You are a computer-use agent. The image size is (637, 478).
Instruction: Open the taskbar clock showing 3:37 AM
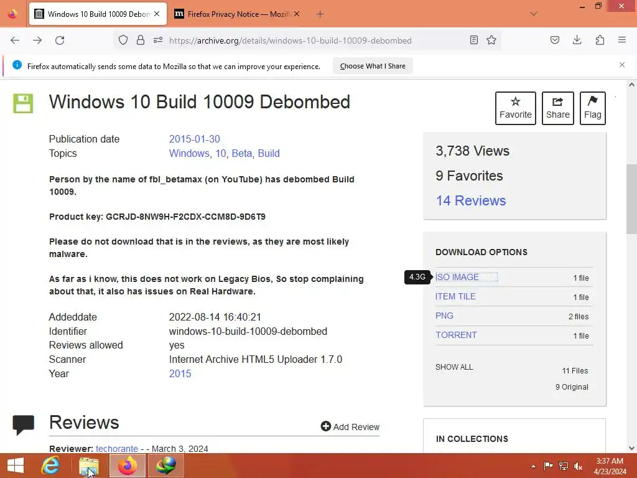coord(610,466)
